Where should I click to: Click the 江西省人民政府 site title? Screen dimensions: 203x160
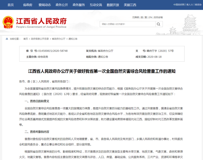[x=41, y=21]
